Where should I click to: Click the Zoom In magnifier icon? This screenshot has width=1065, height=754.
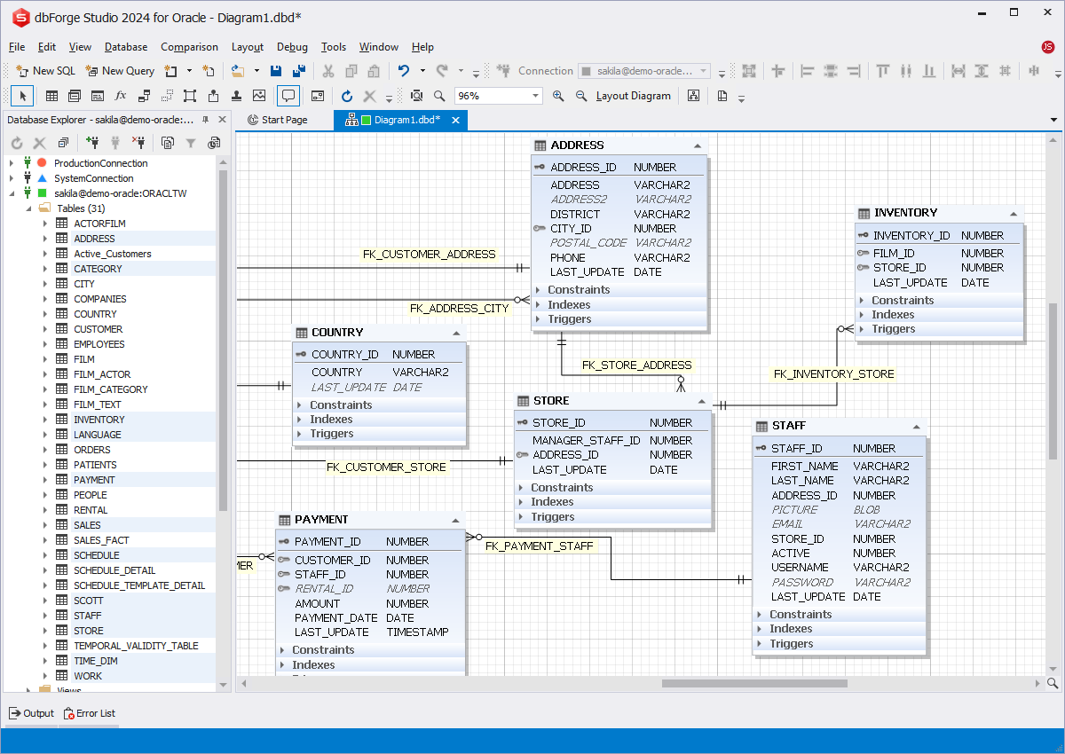click(x=558, y=96)
